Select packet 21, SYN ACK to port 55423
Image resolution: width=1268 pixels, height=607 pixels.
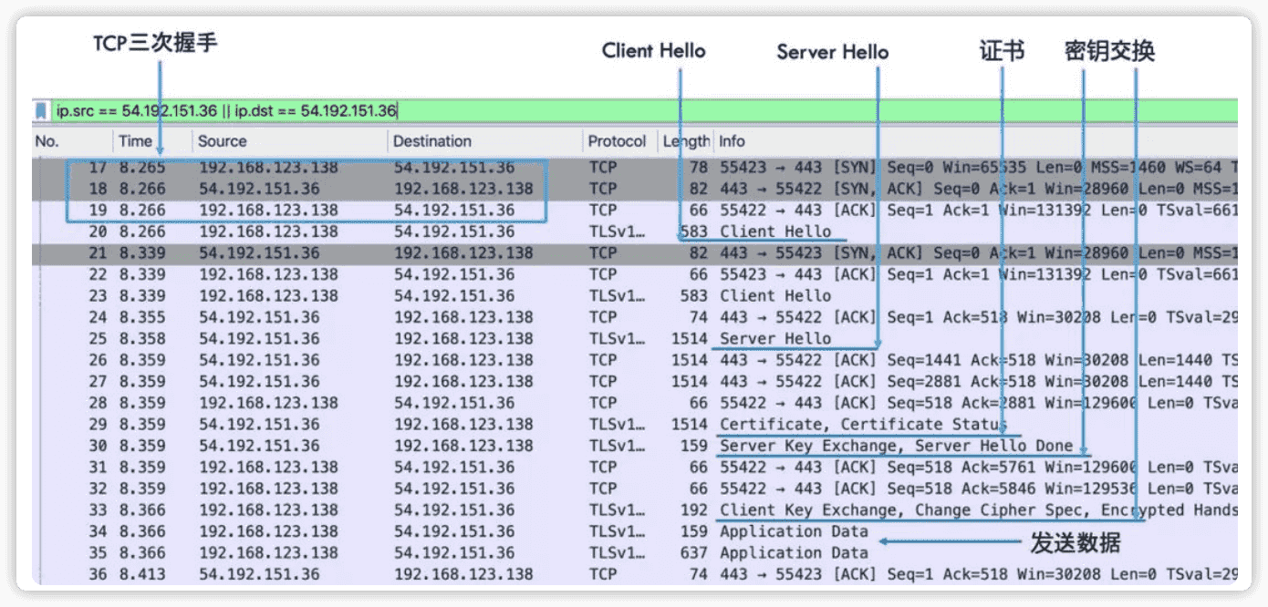coord(635,253)
